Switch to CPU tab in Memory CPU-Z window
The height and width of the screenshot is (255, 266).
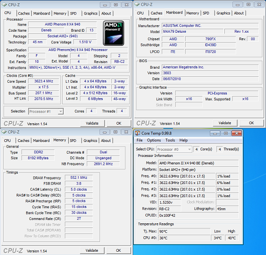pos(7,141)
